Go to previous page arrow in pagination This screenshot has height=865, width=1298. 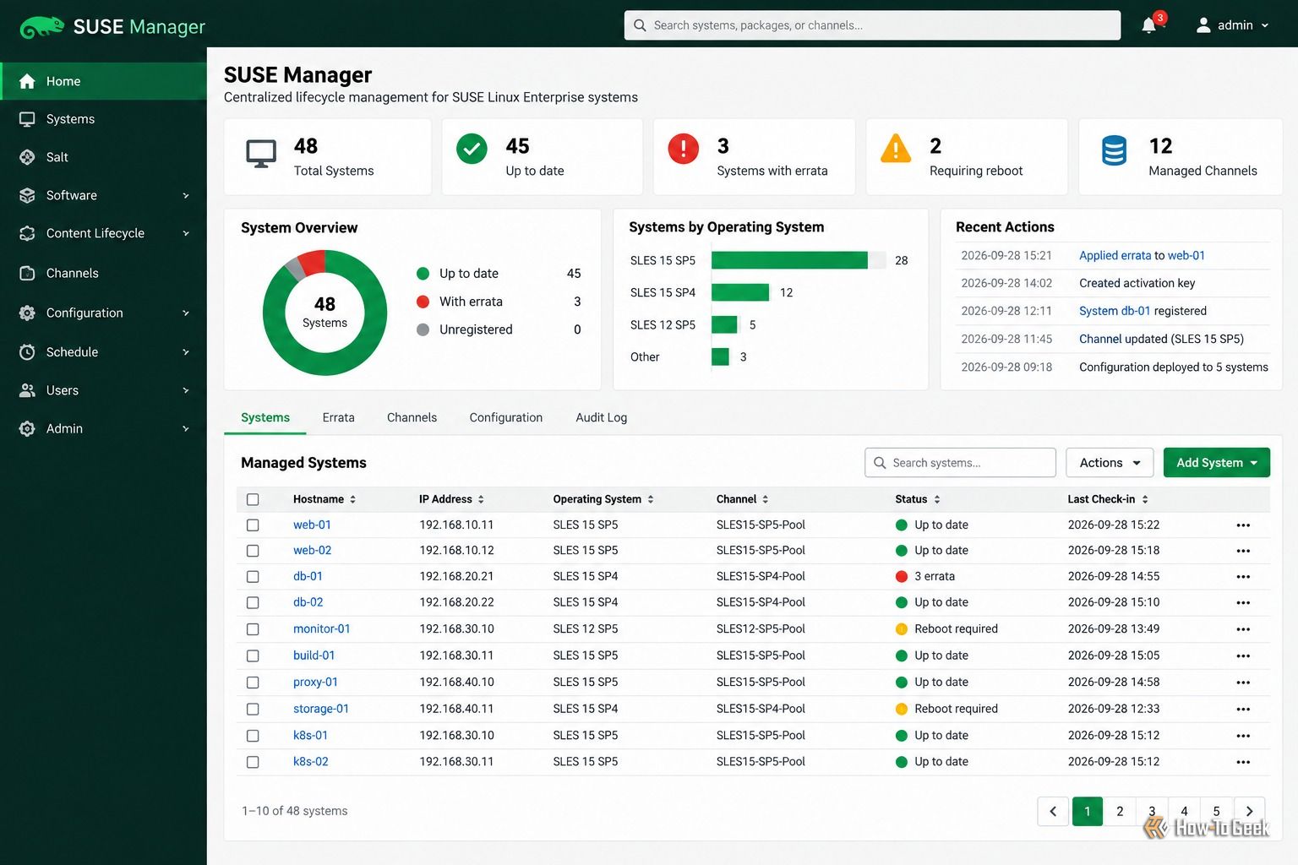(1053, 811)
